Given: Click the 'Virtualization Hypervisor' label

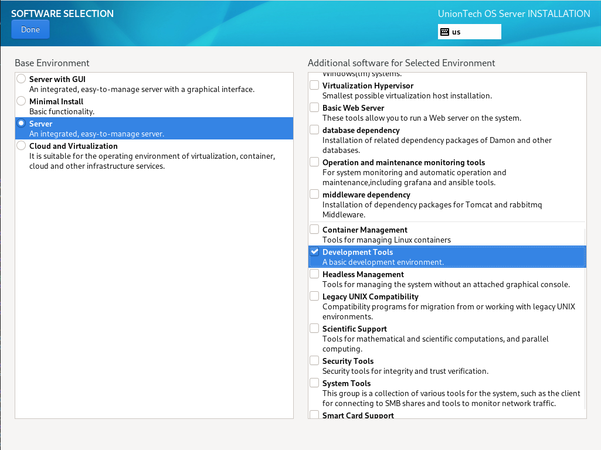Looking at the screenshot, I should coord(368,86).
